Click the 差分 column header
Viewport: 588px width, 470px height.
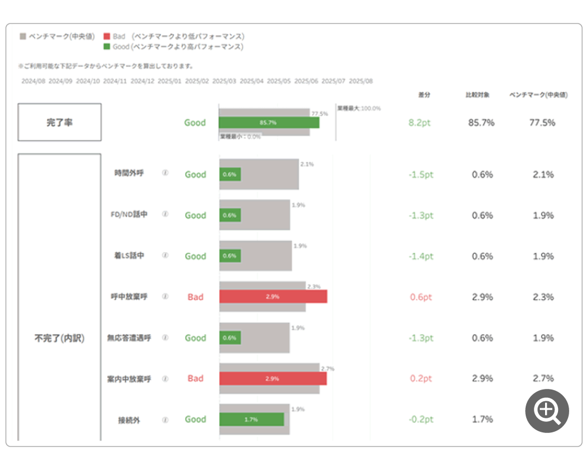click(423, 95)
